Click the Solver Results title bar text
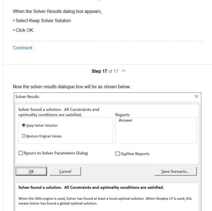The width and height of the screenshot is (212, 211). pos(27,96)
